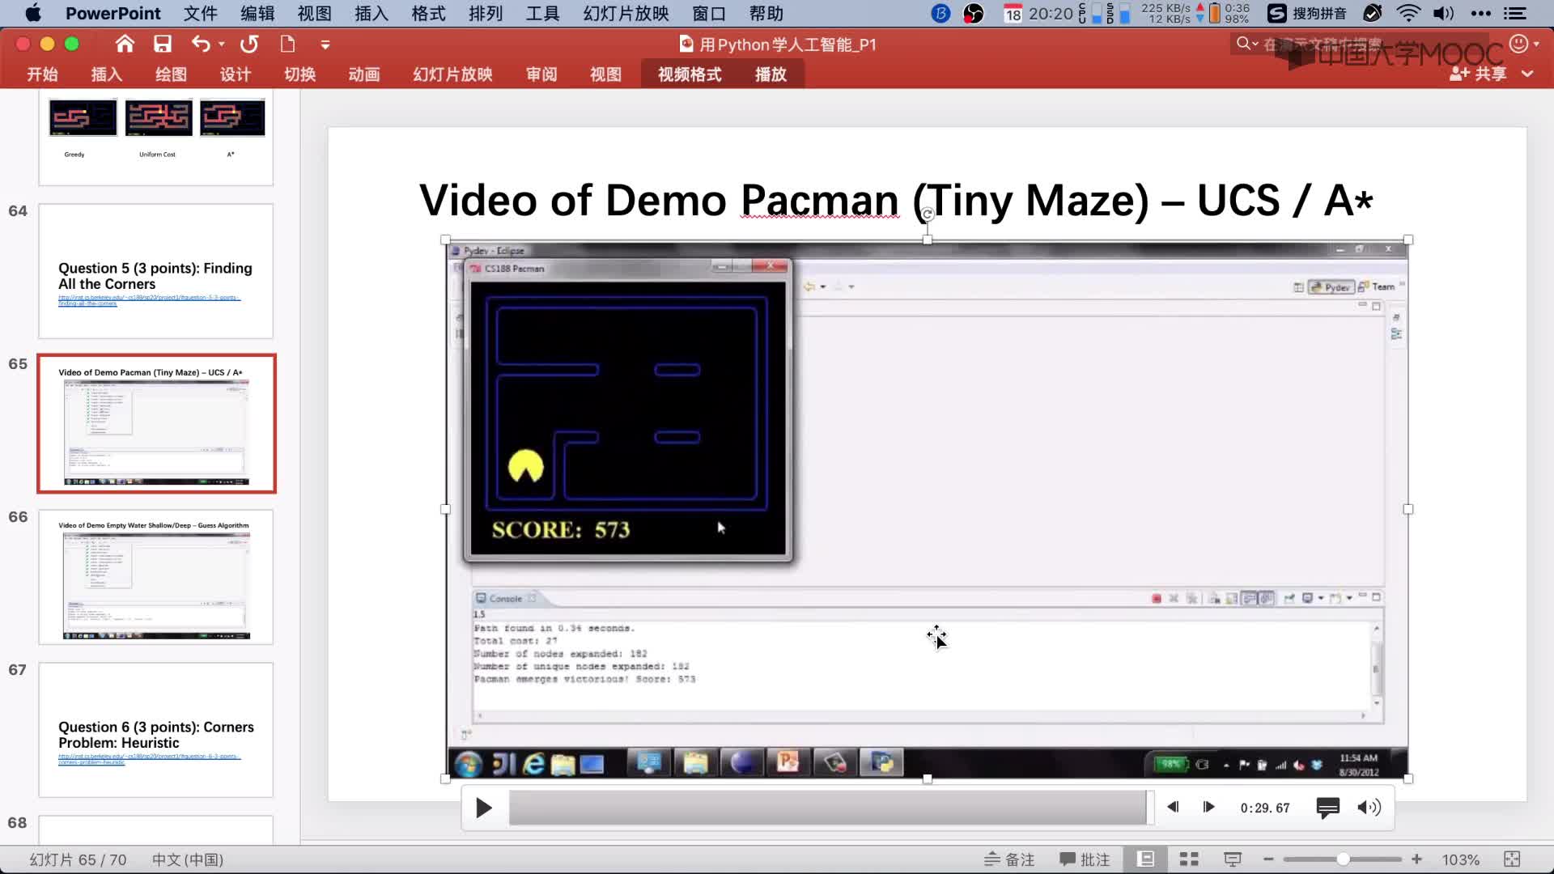Toggle the video volume speaker icon
The height and width of the screenshot is (874, 1554).
pos(1369,808)
